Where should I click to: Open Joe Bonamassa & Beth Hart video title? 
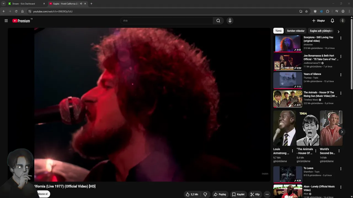tap(321, 57)
